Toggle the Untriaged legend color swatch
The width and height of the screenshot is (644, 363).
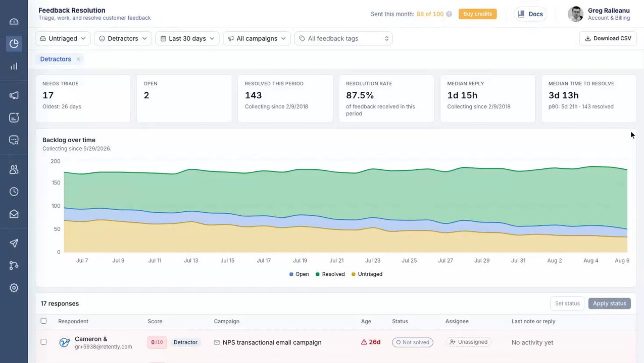[354, 274]
